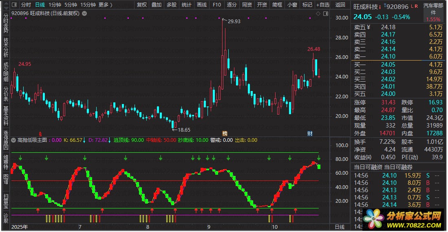Click the 榜 marker below September candles
The image size is (448, 232).
(x=225, y=134)
